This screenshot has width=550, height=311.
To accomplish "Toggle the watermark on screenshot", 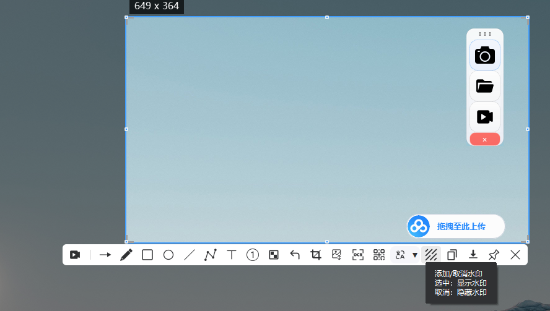I will (431, 255).
